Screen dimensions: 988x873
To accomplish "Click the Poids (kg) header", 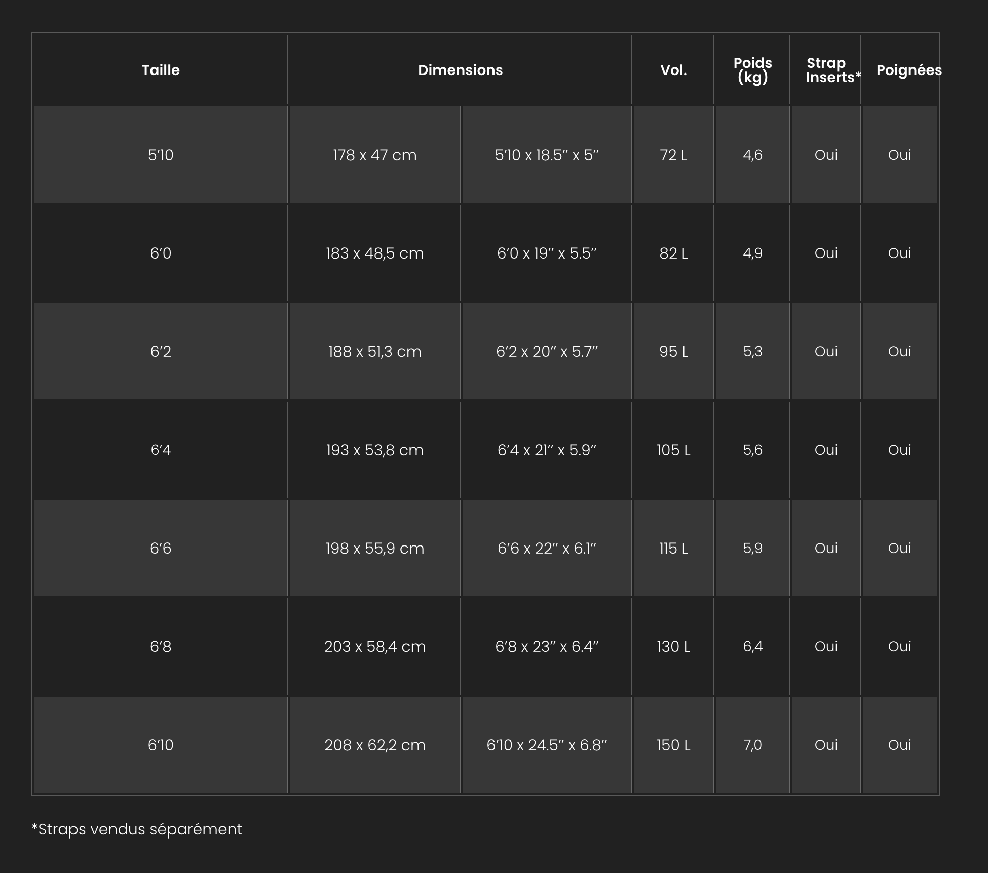I will point(752,70).
